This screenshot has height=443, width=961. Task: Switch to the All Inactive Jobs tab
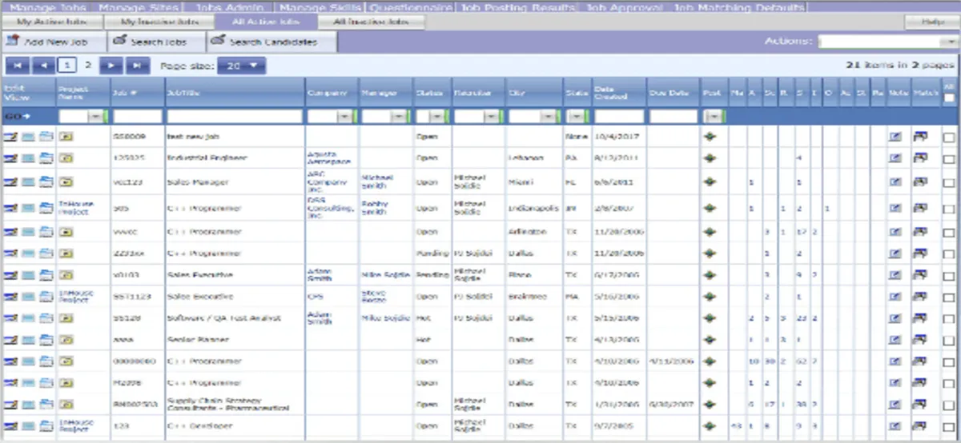click(x=371, y=22)
